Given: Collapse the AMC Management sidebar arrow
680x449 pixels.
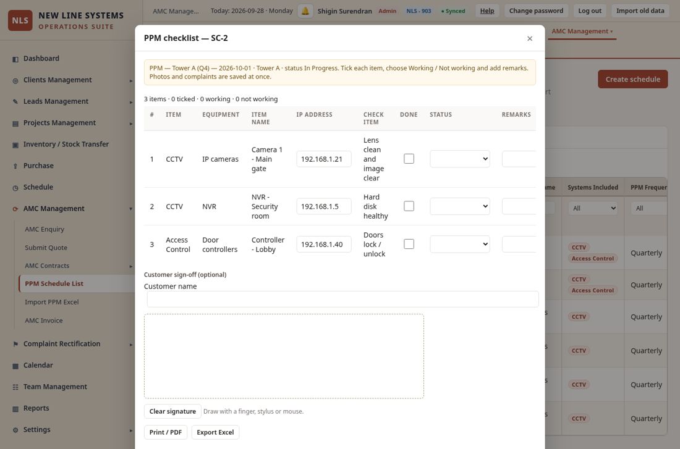Looking at the screenshot, I should (x=130, y=209).
